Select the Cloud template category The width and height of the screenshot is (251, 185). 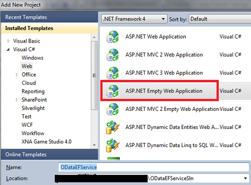pyautogui.click(x=29, y=83)
